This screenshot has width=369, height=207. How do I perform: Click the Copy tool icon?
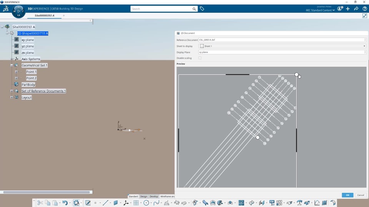(x=48, y=203)
